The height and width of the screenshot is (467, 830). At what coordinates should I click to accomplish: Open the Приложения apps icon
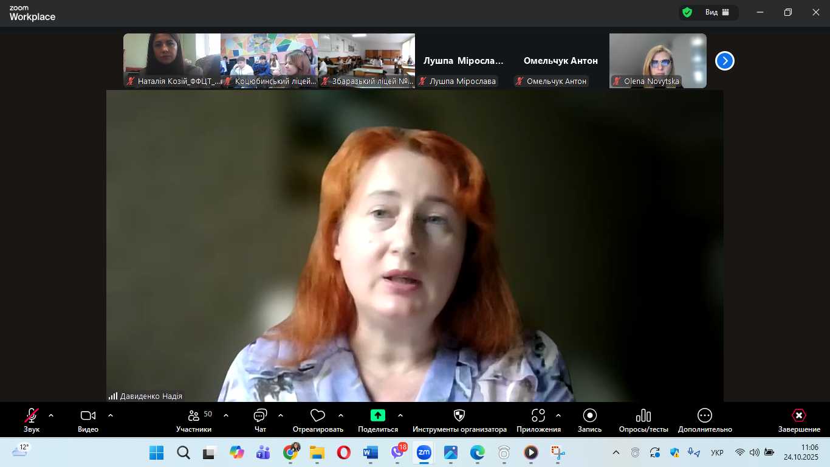click(x=538, y=415)
